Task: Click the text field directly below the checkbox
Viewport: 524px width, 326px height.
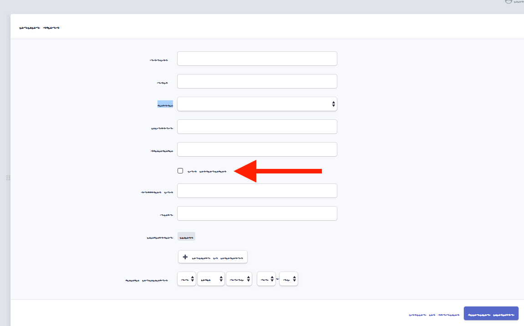Action: pyautogui.click(x=257, y=190)
